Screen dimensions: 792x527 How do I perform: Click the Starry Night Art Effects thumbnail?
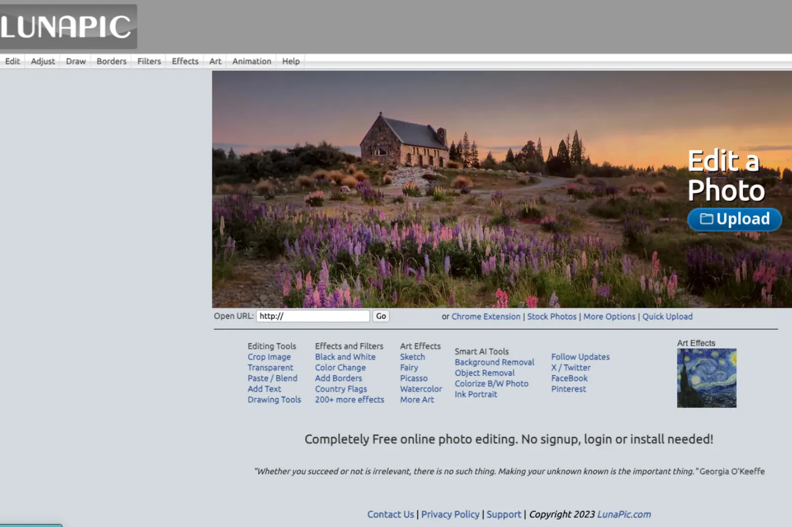coord(706,378)
